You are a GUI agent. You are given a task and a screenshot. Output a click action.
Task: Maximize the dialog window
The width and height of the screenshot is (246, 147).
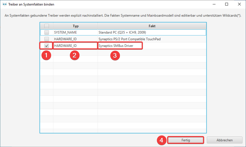click(x=226, y=4)
